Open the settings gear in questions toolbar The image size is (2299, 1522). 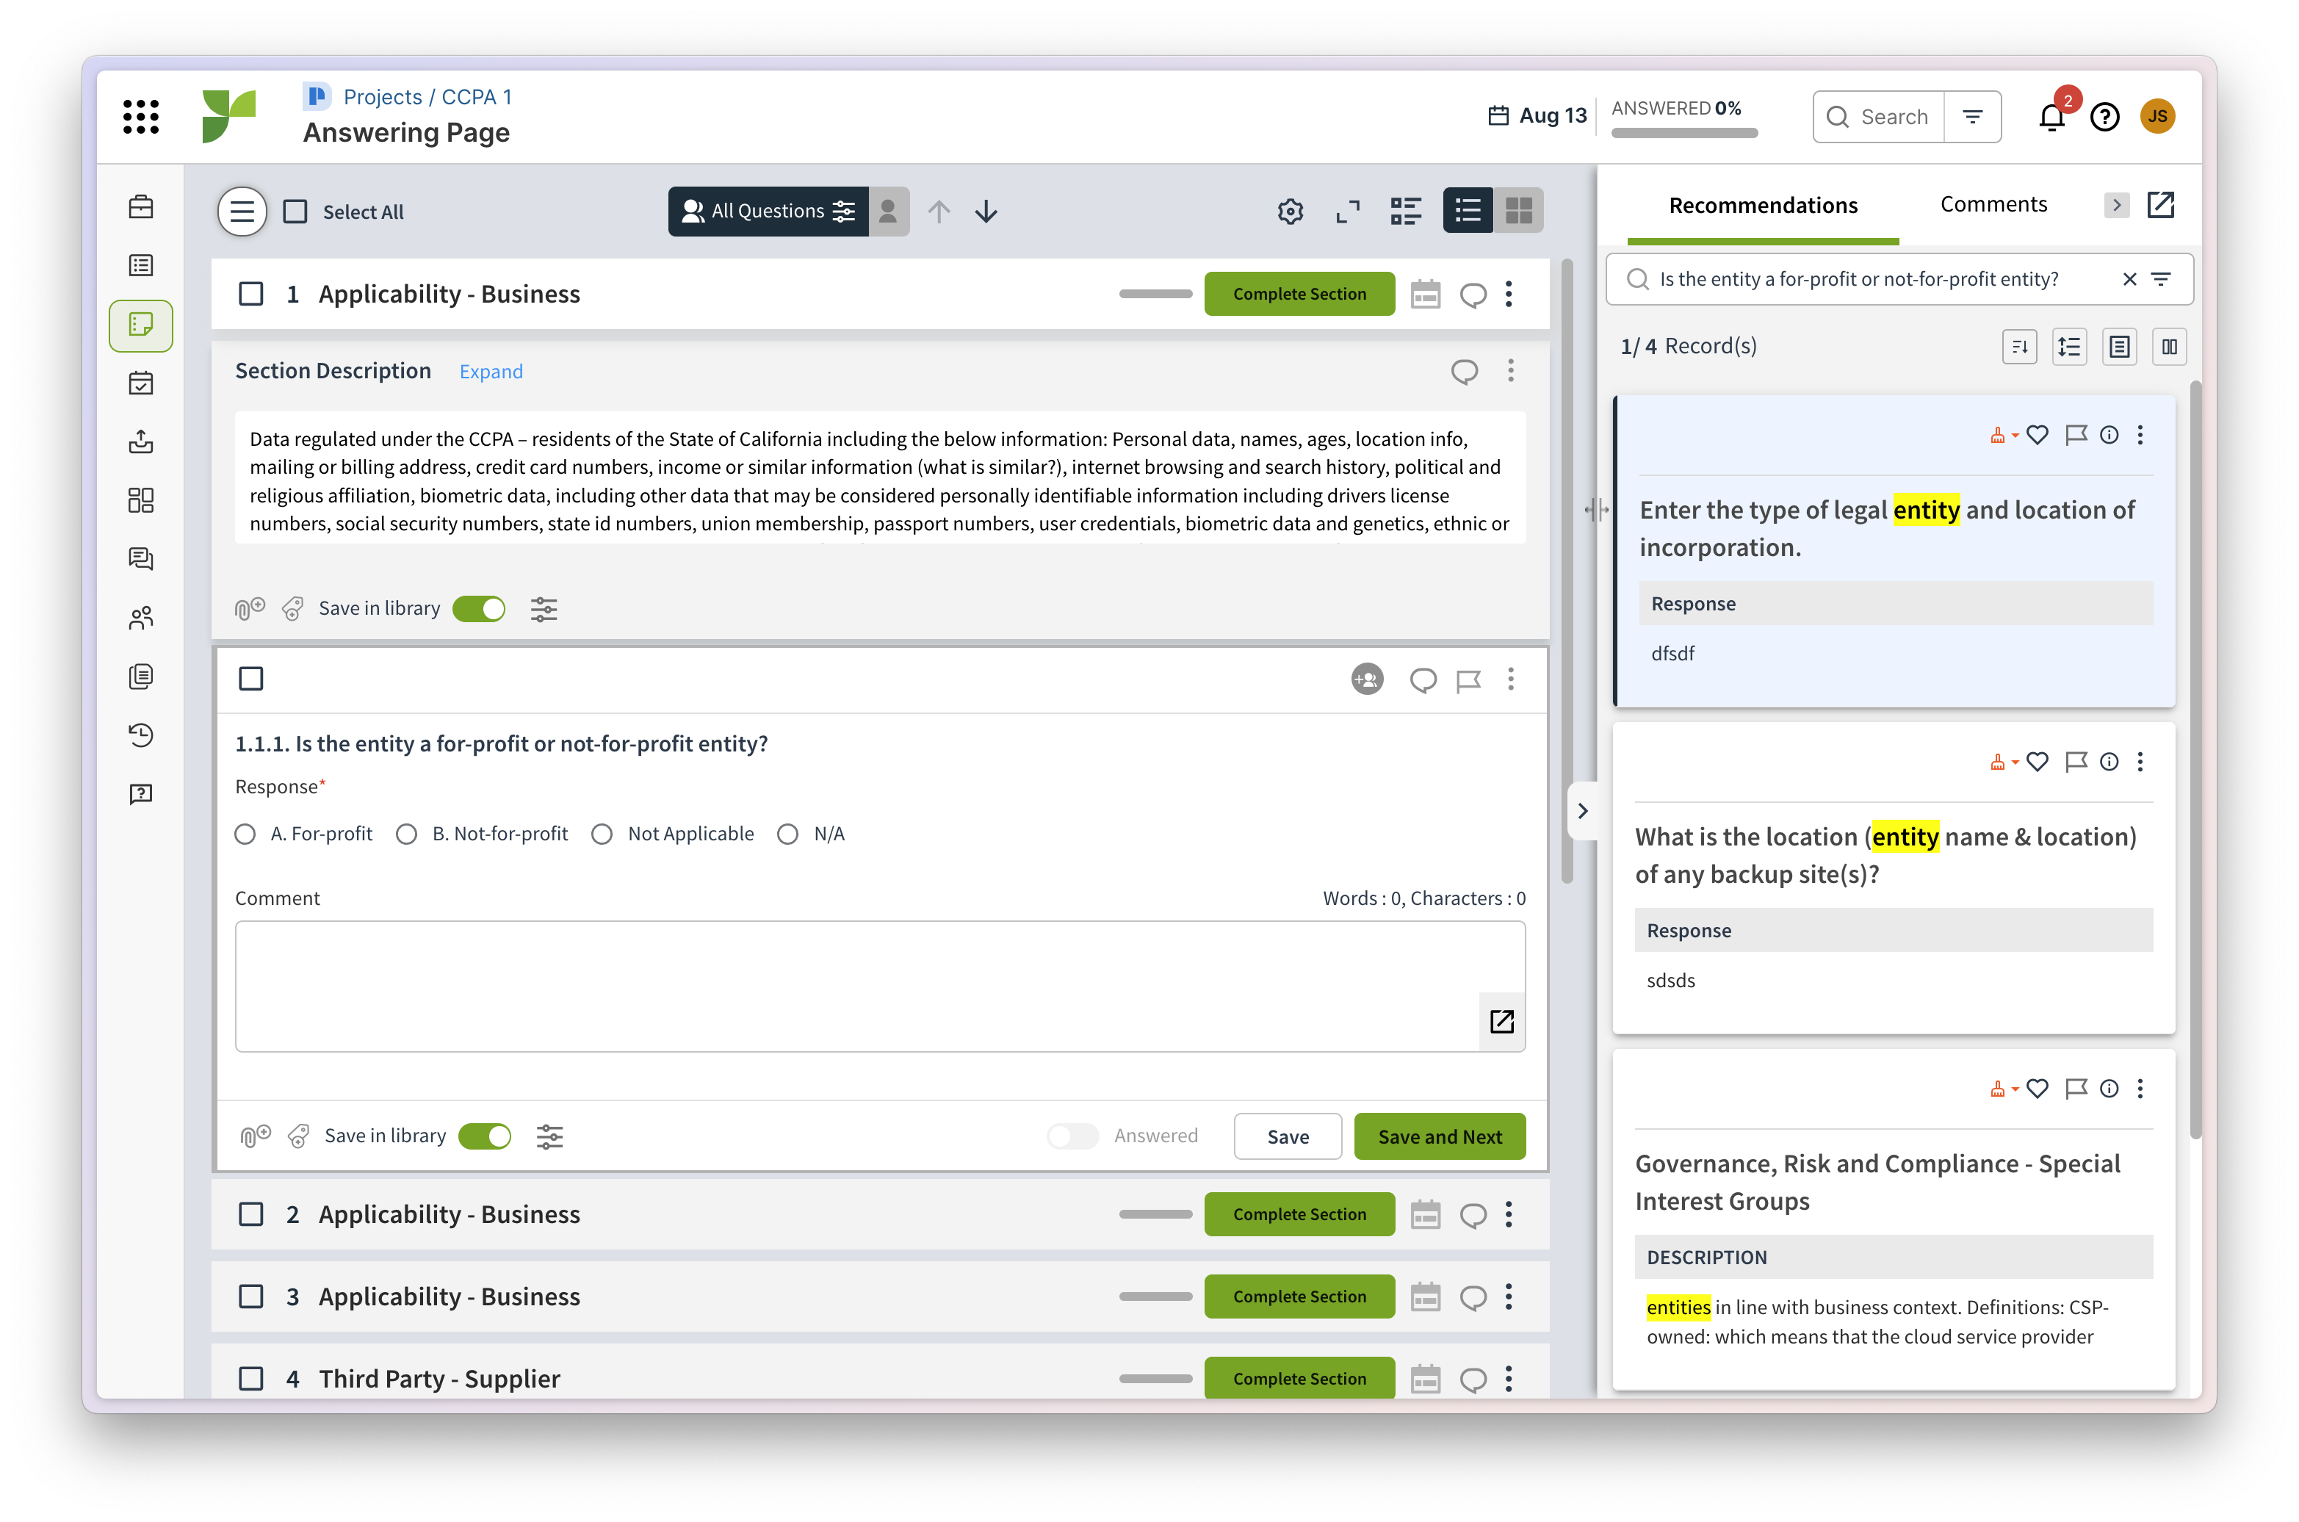(1290, 212)
